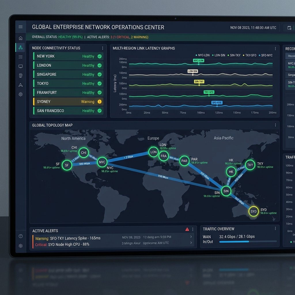This screenshot has height=295, width=295.
Task: Toggle TKY-SFO series in latency legend
Action: (249, 55)
